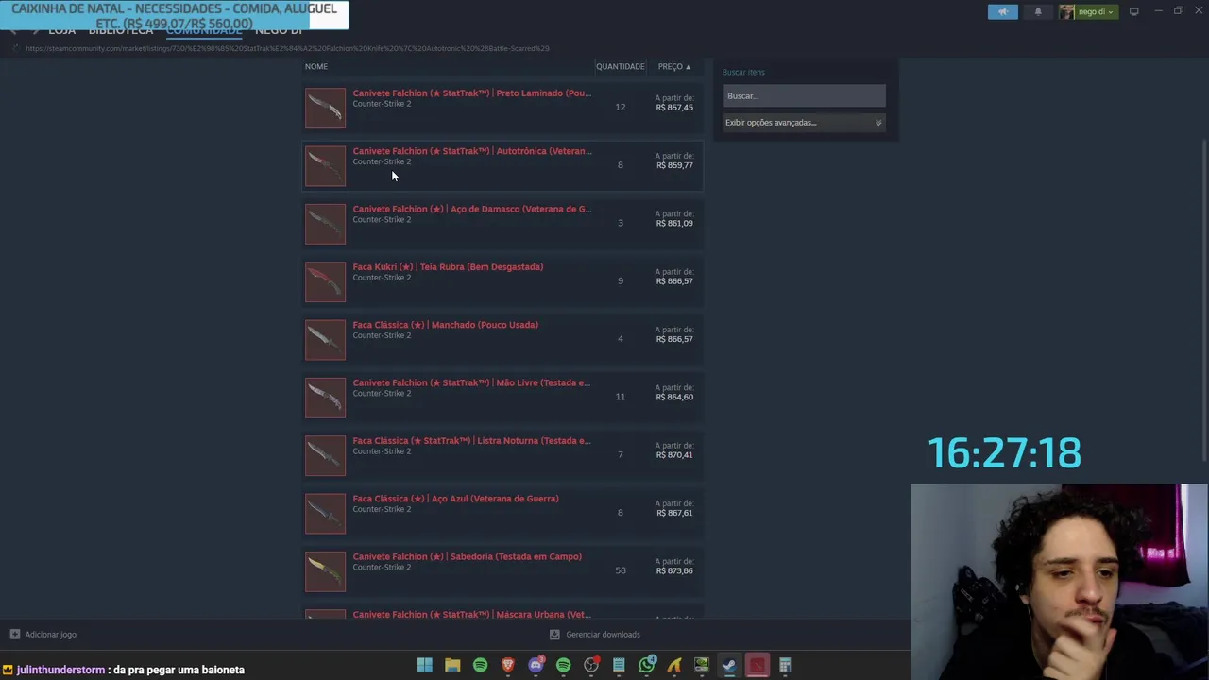
Task: Open the NVIDIA app taskbar icon
Action: click(702, 666)
